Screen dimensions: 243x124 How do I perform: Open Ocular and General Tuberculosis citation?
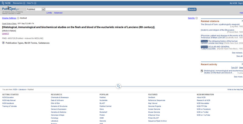click(215, 48)
